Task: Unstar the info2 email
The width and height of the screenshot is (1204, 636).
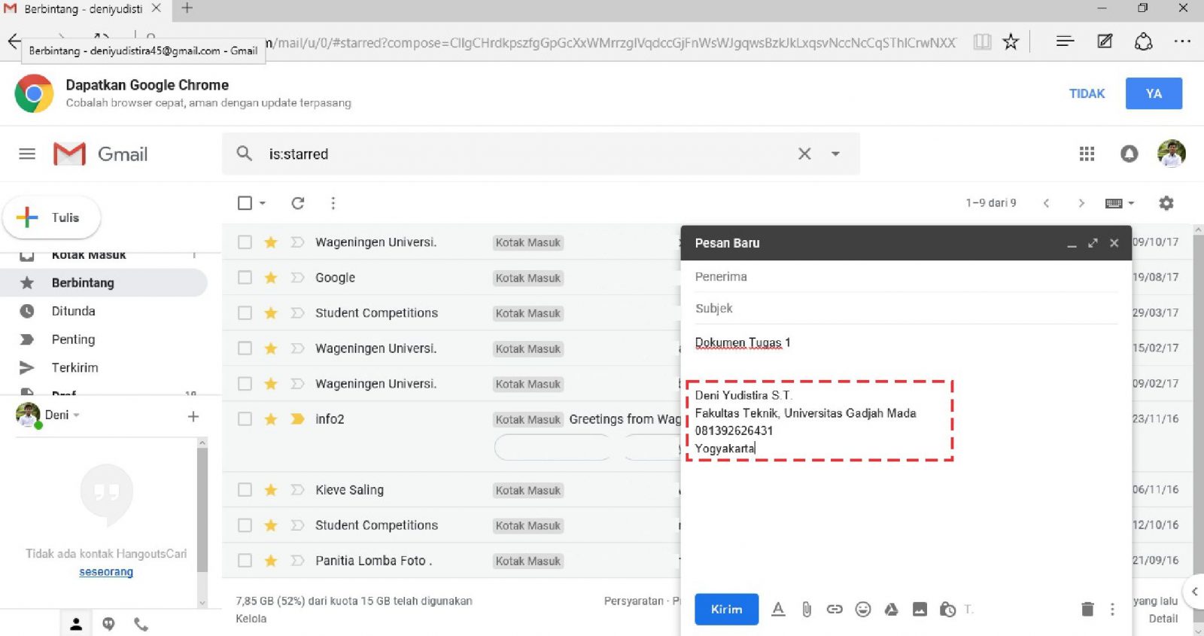Action: [x=271, y=419]
